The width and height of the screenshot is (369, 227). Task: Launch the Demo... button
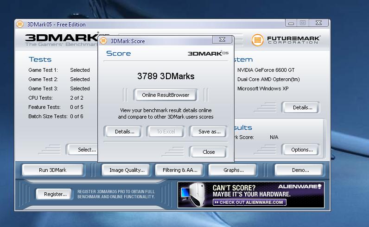(299, 170)
